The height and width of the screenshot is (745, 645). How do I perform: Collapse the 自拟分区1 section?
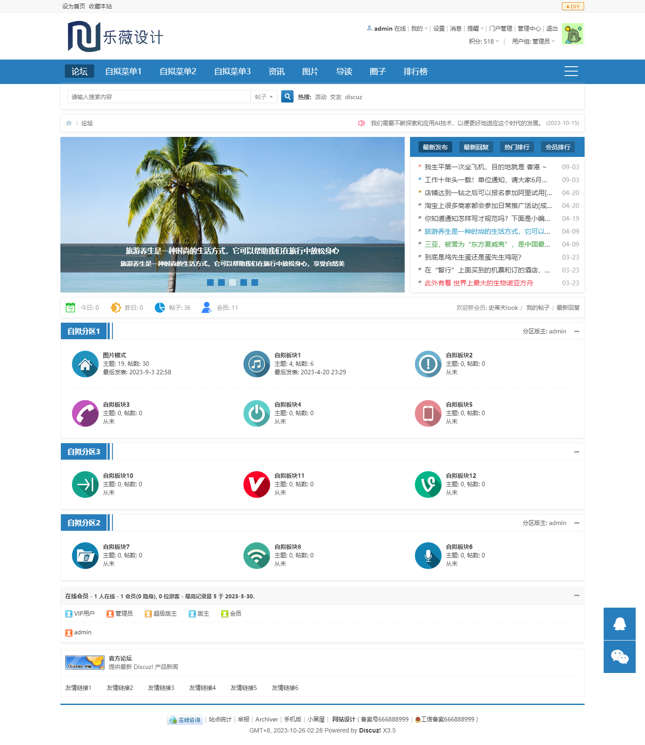click(577, 332)
